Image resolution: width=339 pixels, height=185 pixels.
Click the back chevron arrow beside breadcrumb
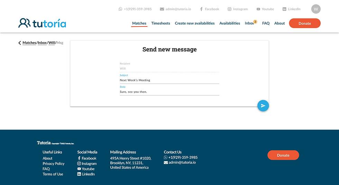coord(20,43)
